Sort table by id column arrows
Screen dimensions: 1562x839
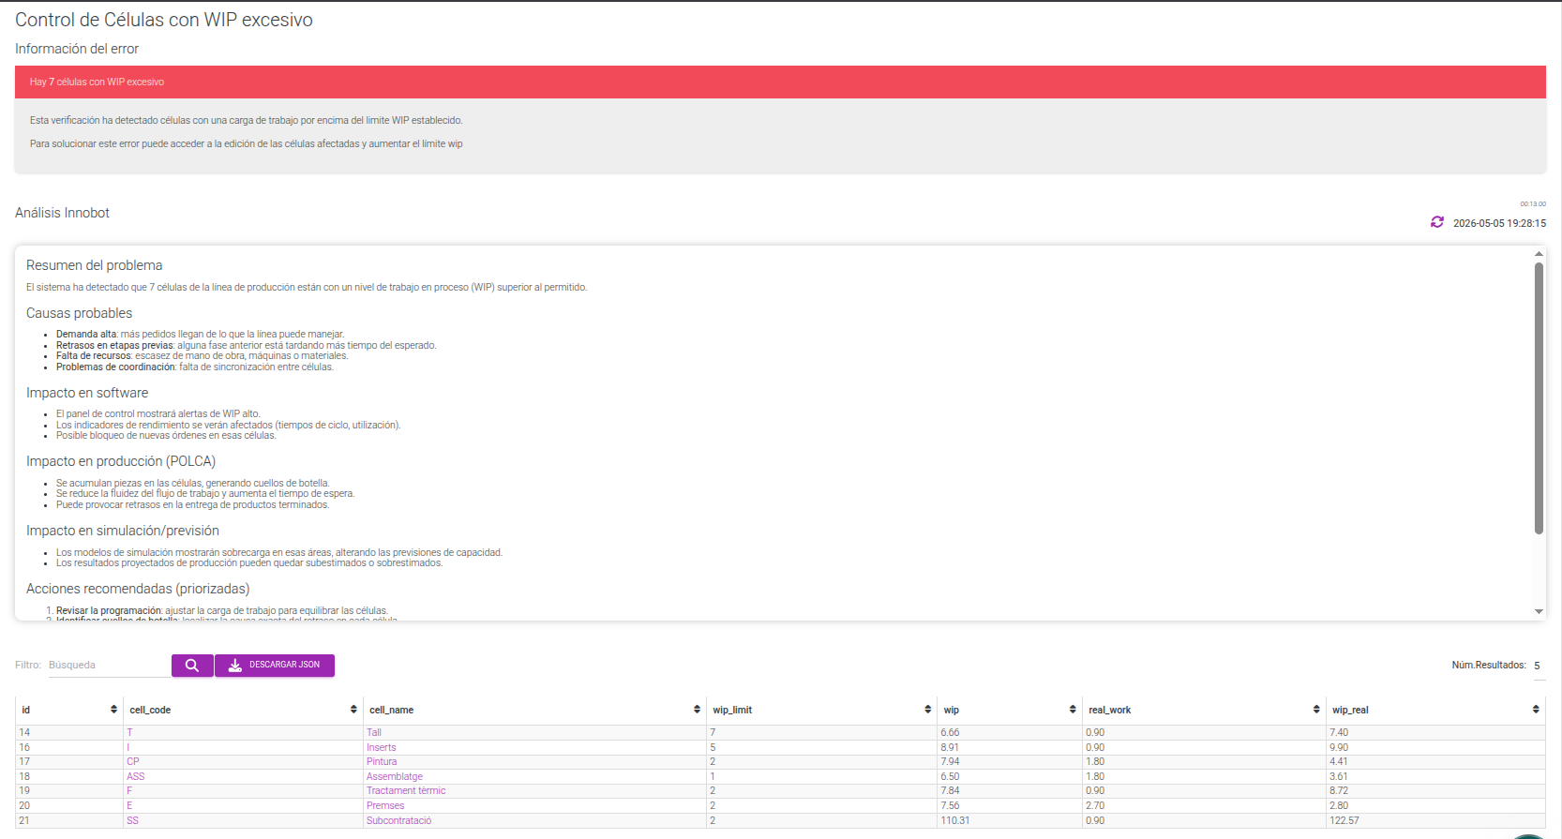pos(113,710)
